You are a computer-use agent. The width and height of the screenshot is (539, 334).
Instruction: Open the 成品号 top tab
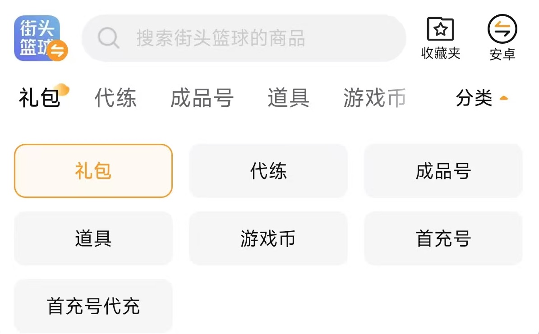coord(202,98)
